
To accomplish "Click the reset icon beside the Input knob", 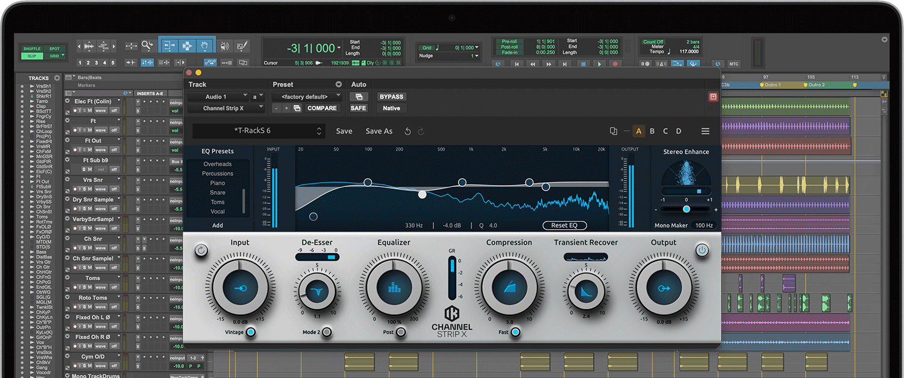I will coord(201,250).
